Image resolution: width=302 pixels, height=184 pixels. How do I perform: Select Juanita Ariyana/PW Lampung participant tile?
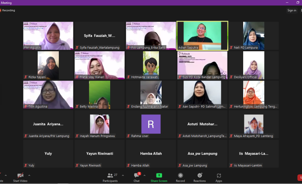point(48,124)
